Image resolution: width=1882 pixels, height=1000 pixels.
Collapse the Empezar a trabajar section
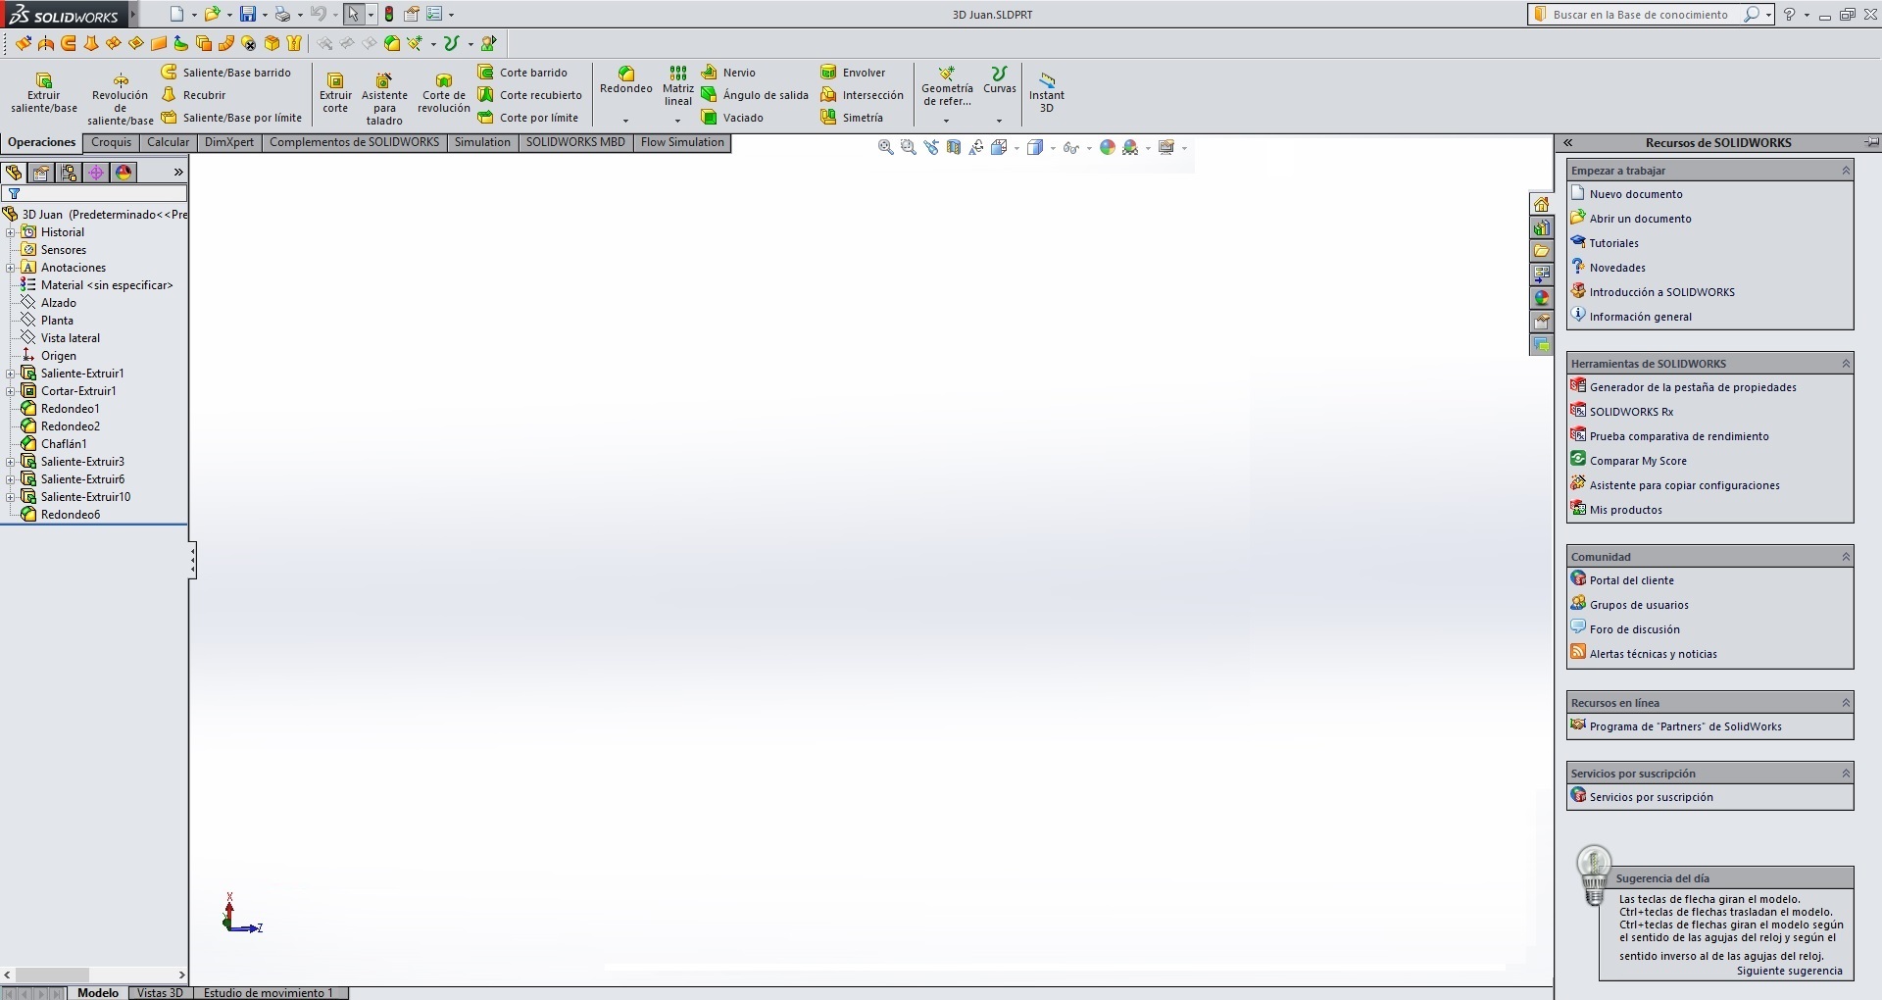[1845, 171]
